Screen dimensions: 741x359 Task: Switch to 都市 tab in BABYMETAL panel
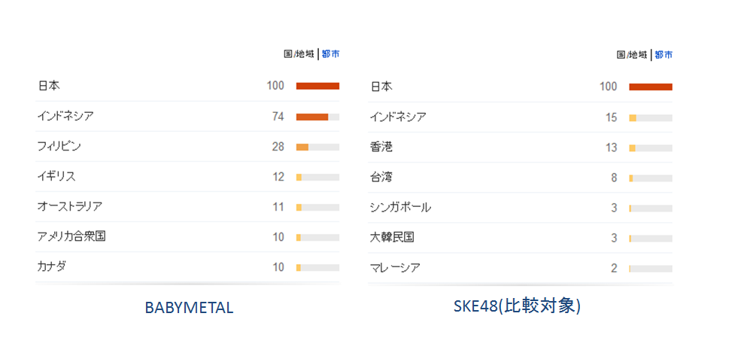[330, 54]
